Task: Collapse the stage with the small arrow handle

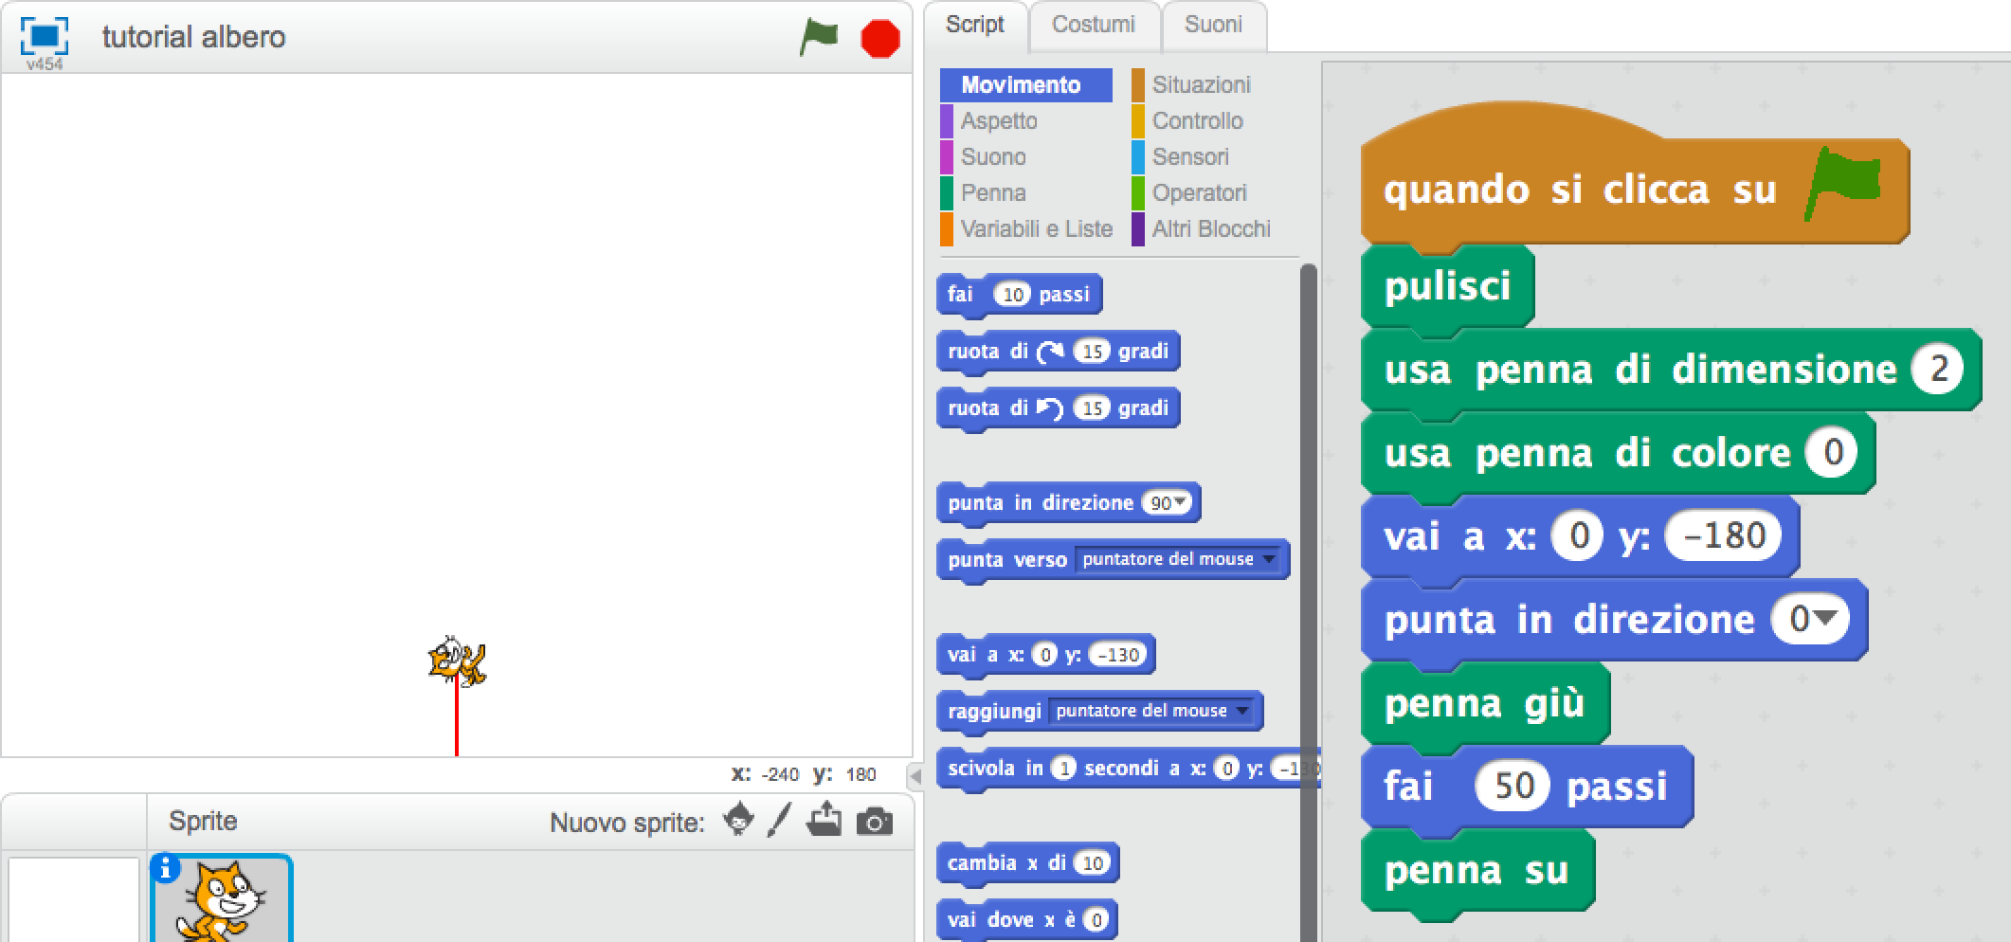Action: [x=915, y=777]
